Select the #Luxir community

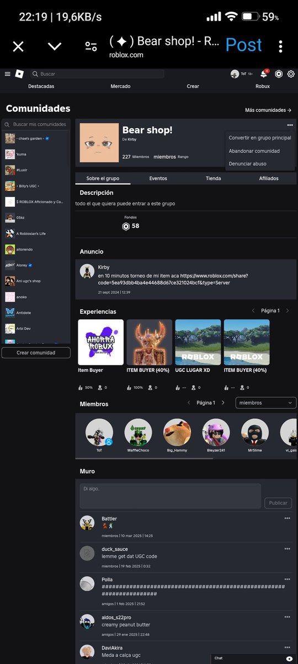(36, 170)
